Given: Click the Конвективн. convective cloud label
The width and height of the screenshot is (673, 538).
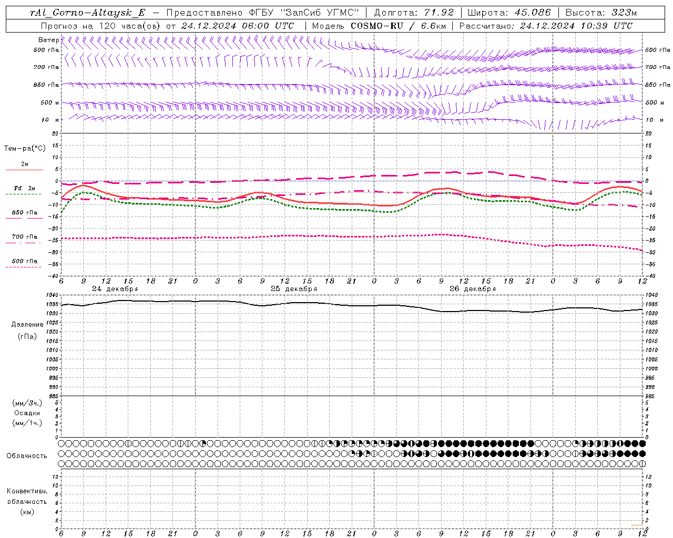Looking at the screenshot, I should 27,491.
